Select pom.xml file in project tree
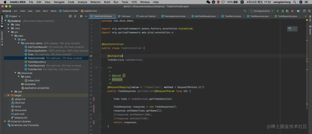 coord(19,114)
